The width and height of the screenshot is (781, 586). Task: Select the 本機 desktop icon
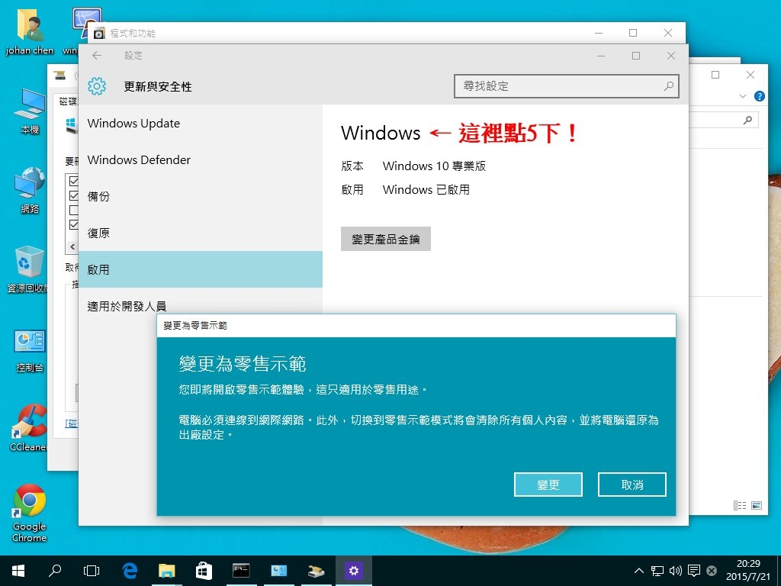[x=30, y=111]
